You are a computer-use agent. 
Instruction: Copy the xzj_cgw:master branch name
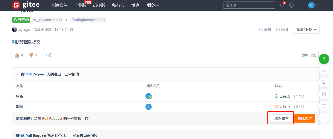tap(61, 20)
